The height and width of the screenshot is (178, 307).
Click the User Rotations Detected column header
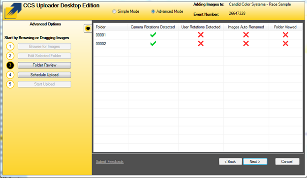201,27
